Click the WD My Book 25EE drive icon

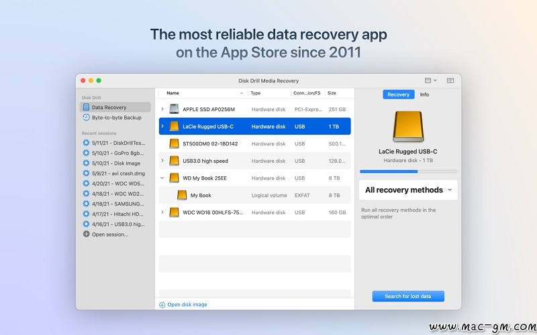point(174,178)
